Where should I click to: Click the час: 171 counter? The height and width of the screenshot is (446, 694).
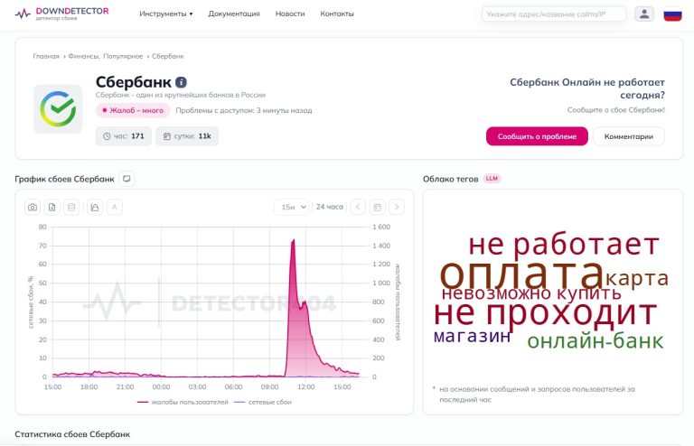click(124, 136)
